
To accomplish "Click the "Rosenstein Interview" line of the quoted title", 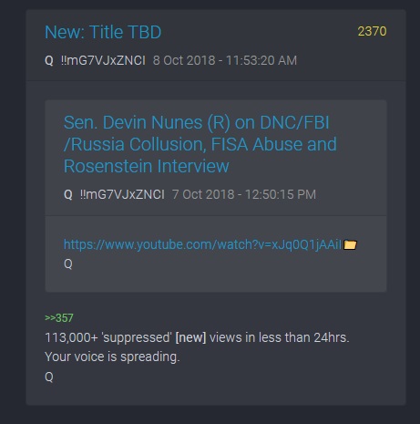I will click(147, 166).
